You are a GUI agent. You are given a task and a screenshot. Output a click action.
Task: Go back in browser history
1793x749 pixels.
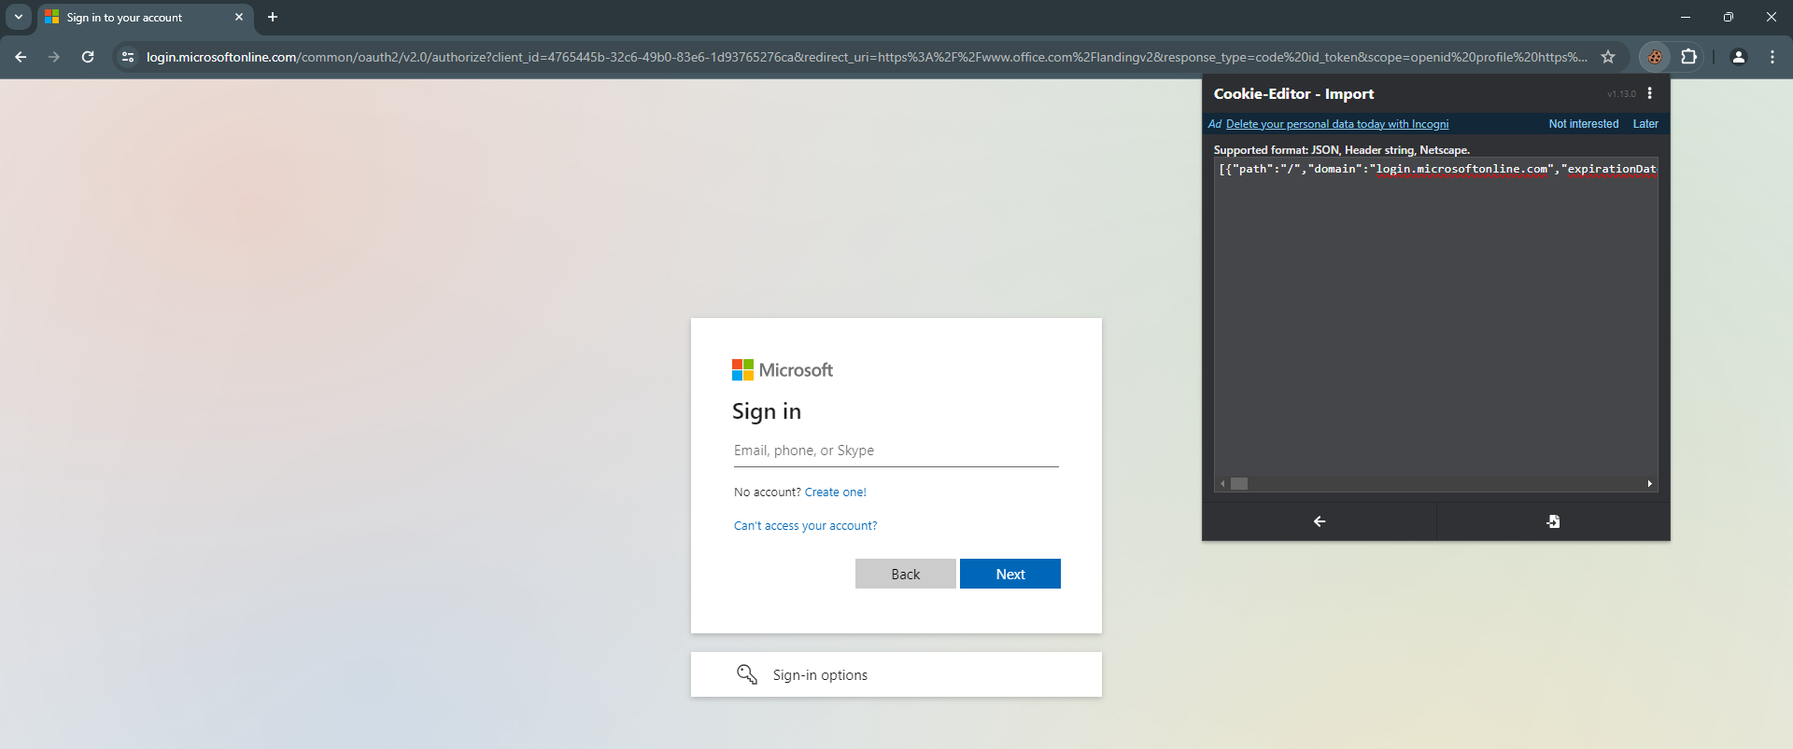click(x=21, y=57)
